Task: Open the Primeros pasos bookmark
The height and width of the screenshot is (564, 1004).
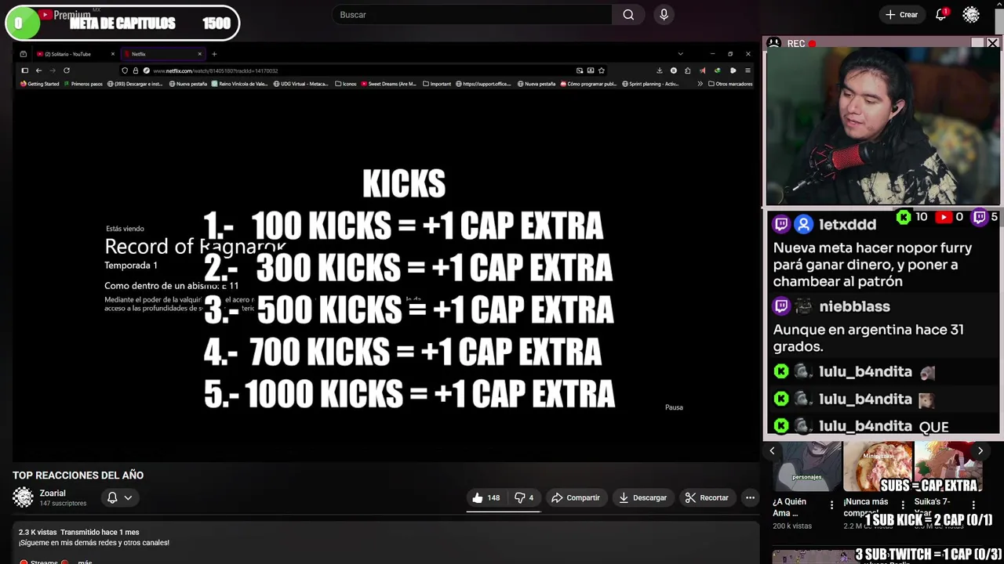Action: click(x=83, y=84)
